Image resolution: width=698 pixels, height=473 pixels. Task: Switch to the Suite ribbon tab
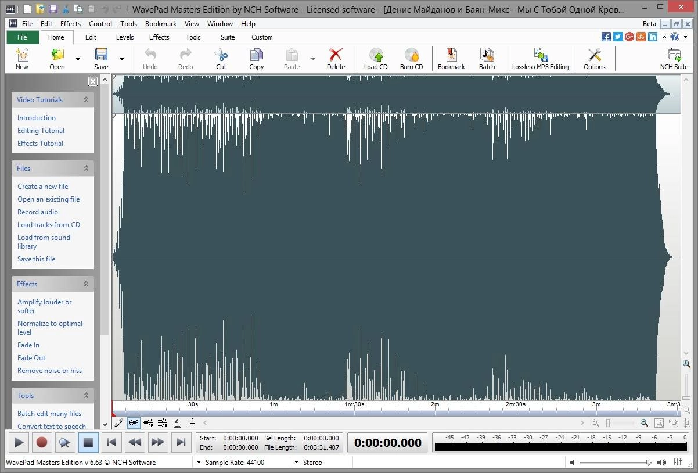(228, 37)
